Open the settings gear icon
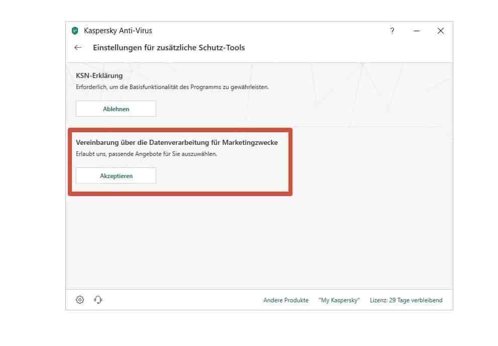Viewport: 498px width, 346px height. (80, 300)
